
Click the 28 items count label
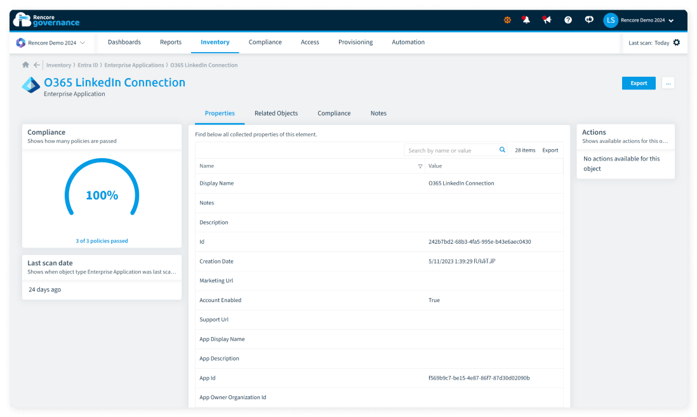pos(525,150)
